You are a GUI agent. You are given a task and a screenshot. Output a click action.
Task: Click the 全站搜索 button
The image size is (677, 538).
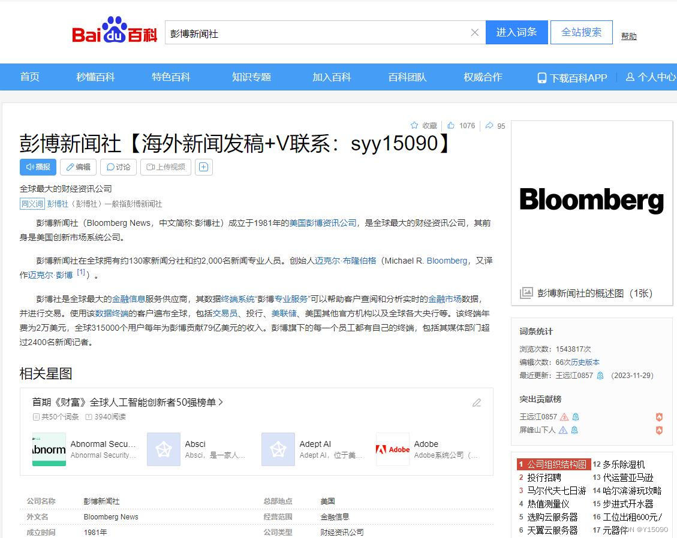(x=581, y=32)
